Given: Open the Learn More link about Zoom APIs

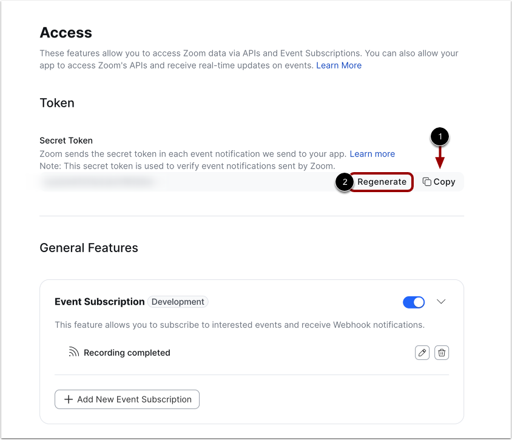Looking at the screenshot, I should 339,65.
